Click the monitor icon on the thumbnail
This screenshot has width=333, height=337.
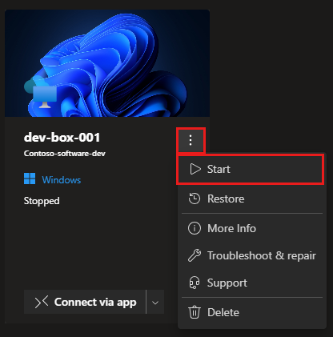45,97
